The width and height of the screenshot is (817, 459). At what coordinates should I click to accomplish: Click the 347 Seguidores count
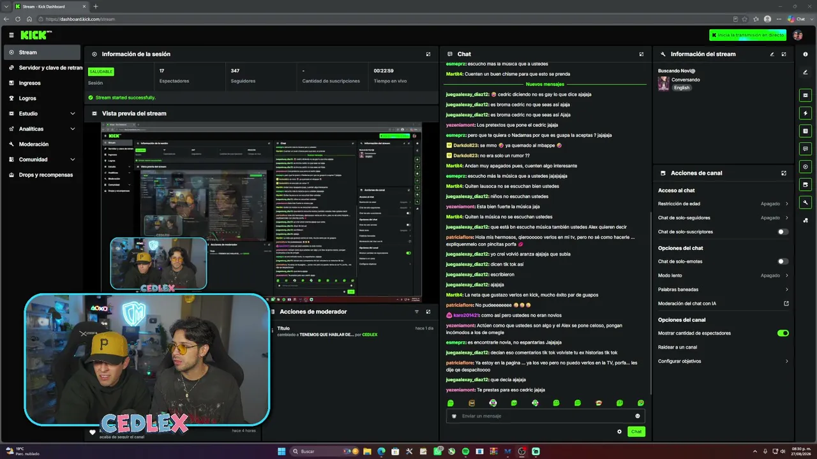tap(235, 71)
